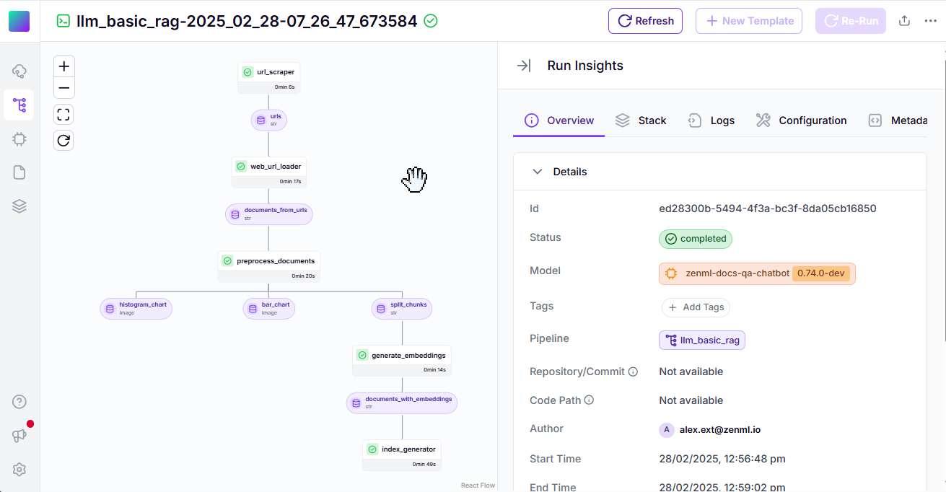Click Add Tags button

tap(696, 307)
